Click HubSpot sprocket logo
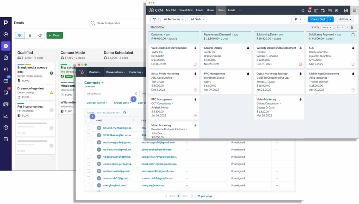This screenshot has height=204, width=359. coord(81,72)
